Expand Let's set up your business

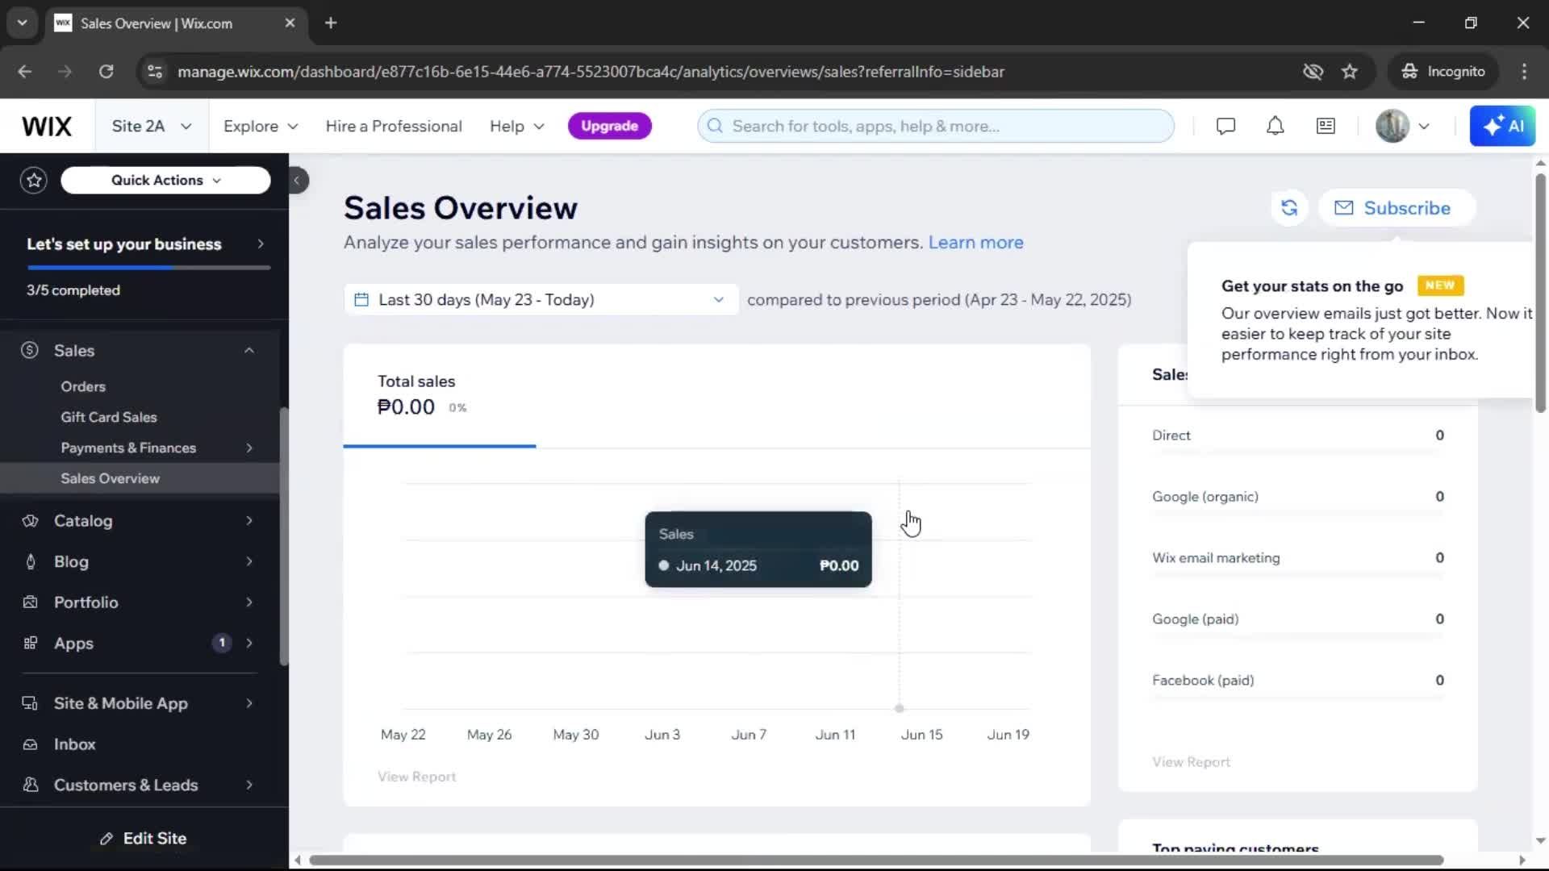(144, 244)
